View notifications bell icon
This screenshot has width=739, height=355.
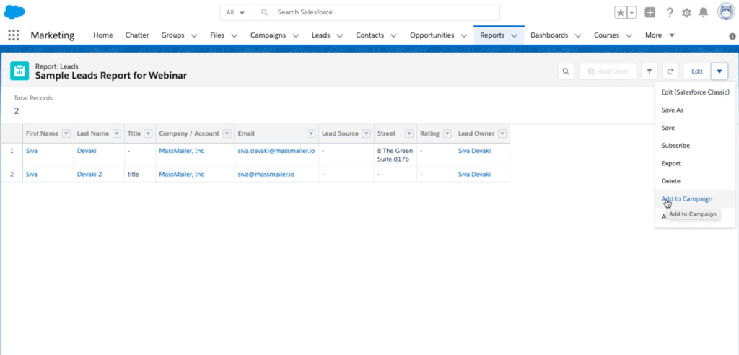pyautogui.click(x=703, y=12)
